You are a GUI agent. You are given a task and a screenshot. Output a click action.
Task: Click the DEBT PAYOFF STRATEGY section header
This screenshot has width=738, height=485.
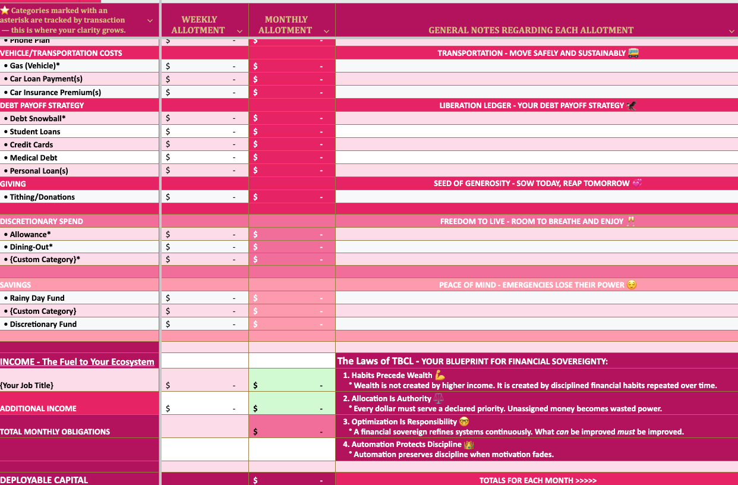[x=80, y=105]
